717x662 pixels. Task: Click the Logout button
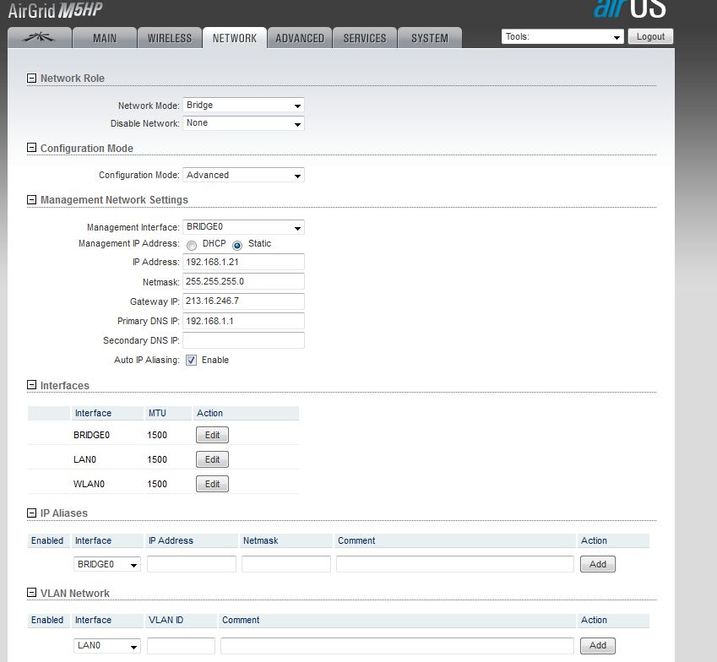tap(650, 36)
